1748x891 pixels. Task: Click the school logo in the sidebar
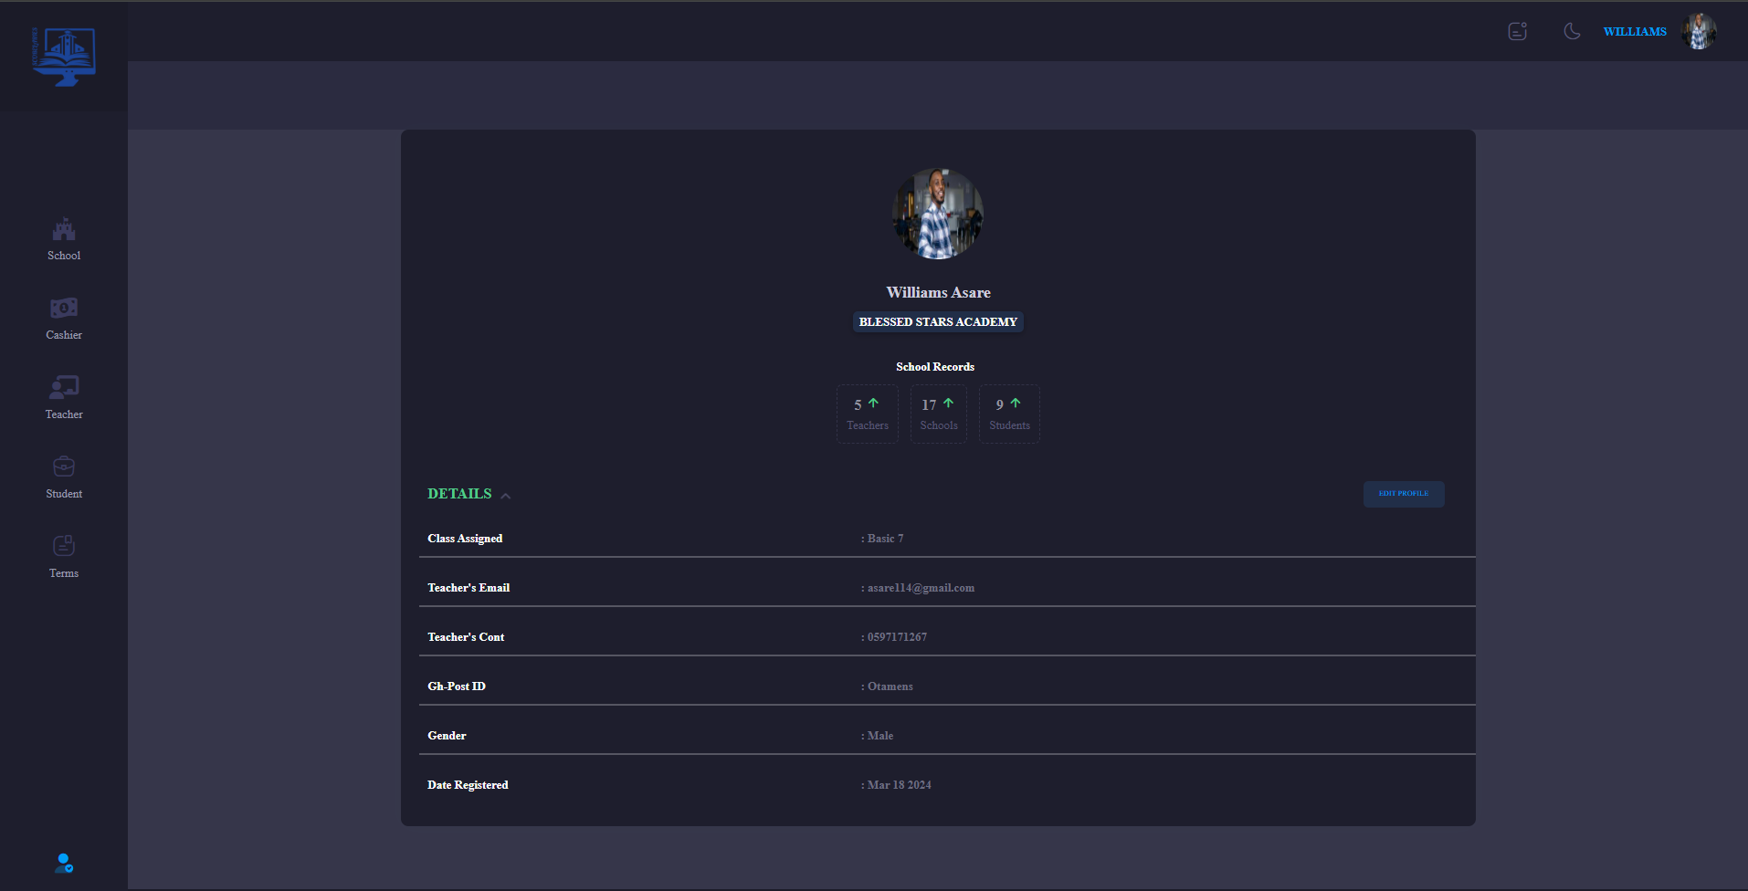pos(64,56)
